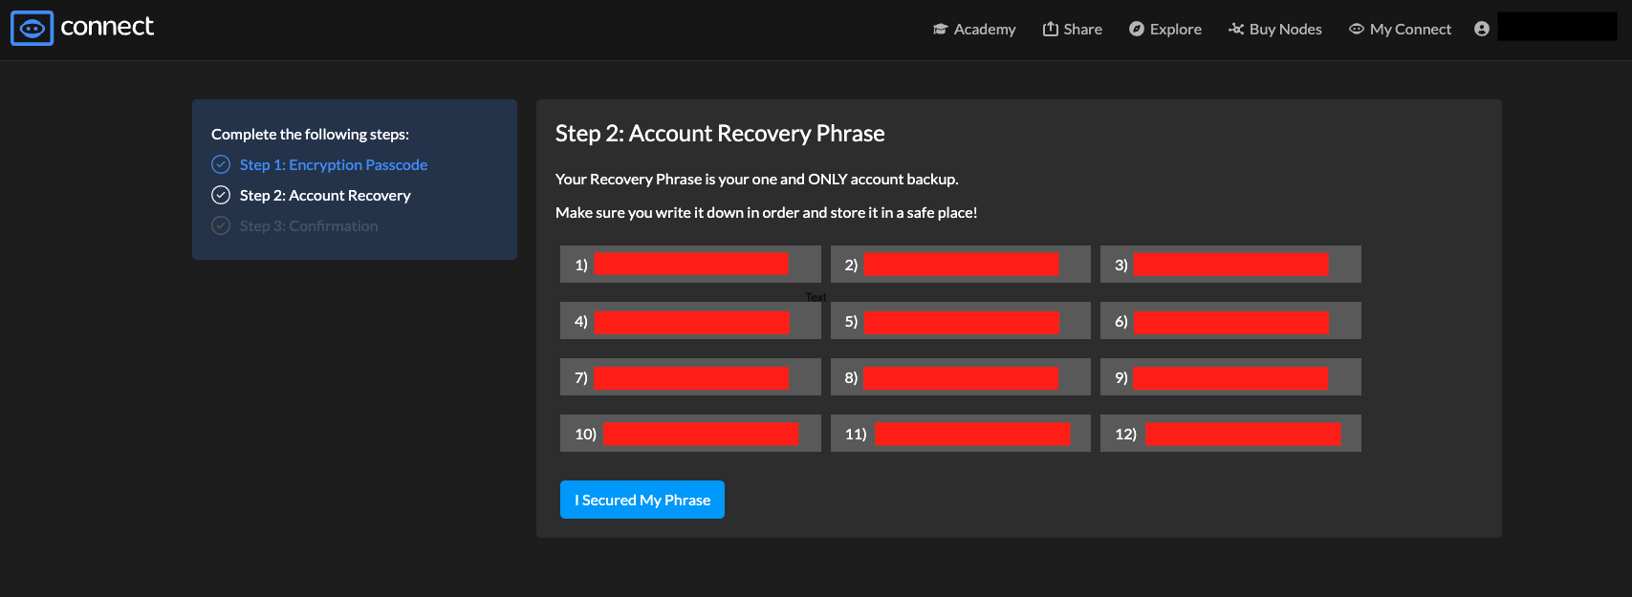Click recovery word box 7
1632x597 pixels.
click(690, 377)
